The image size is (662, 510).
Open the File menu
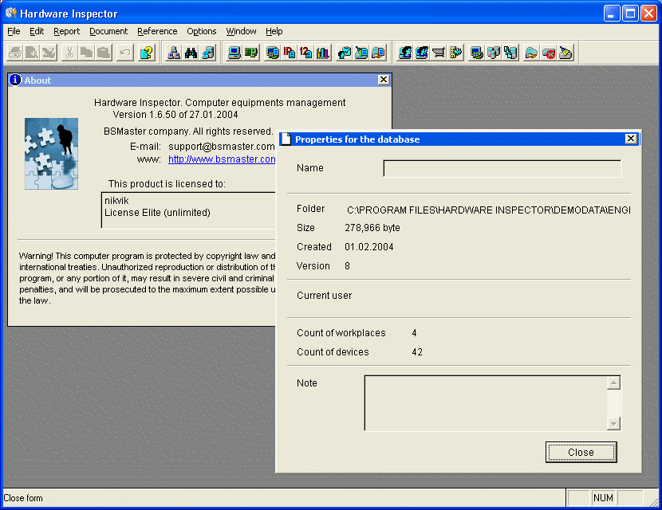coord(14,31)
